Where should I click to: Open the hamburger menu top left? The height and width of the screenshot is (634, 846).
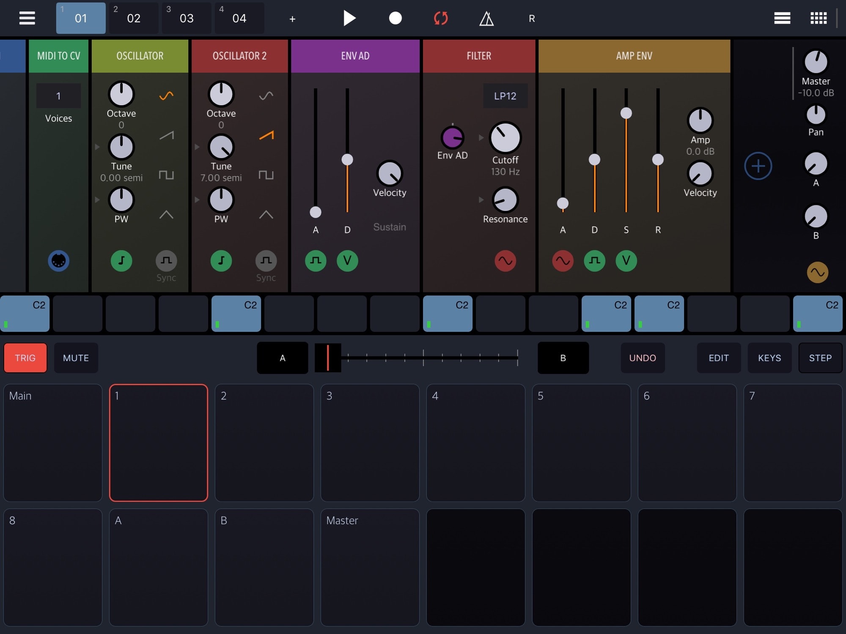pyautogui.click(x=27, y=18)
